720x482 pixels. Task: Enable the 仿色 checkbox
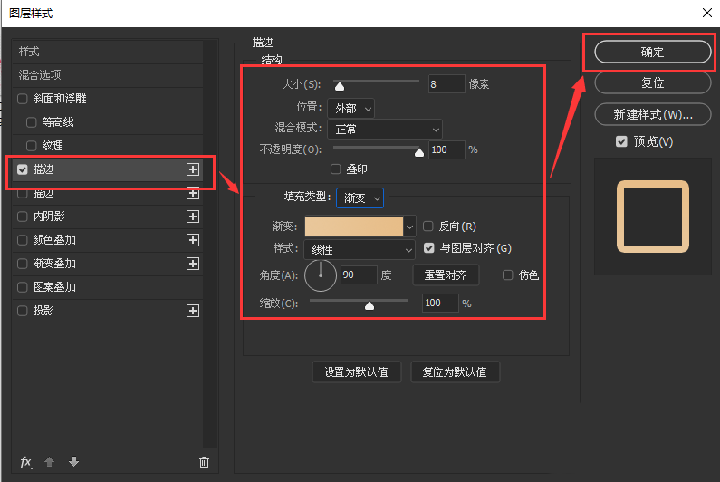tap(507, 275)
